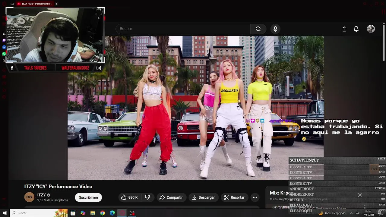Switch to the ITZY ICY Performance tab
Viewport: 386px width, 217px height.
click(x=35, y=4)
